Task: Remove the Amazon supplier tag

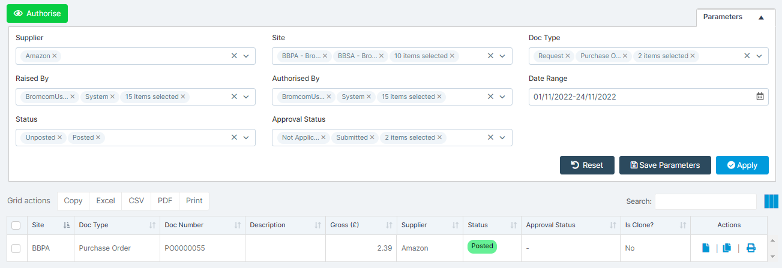Action: pyautogui.click(x=55, y=56)
